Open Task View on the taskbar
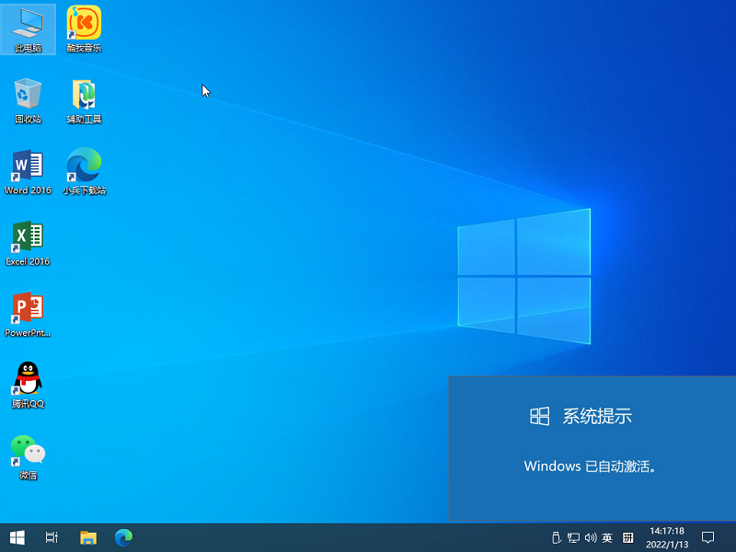The height and width of the screenshot is (552, 736). point(52,537)
